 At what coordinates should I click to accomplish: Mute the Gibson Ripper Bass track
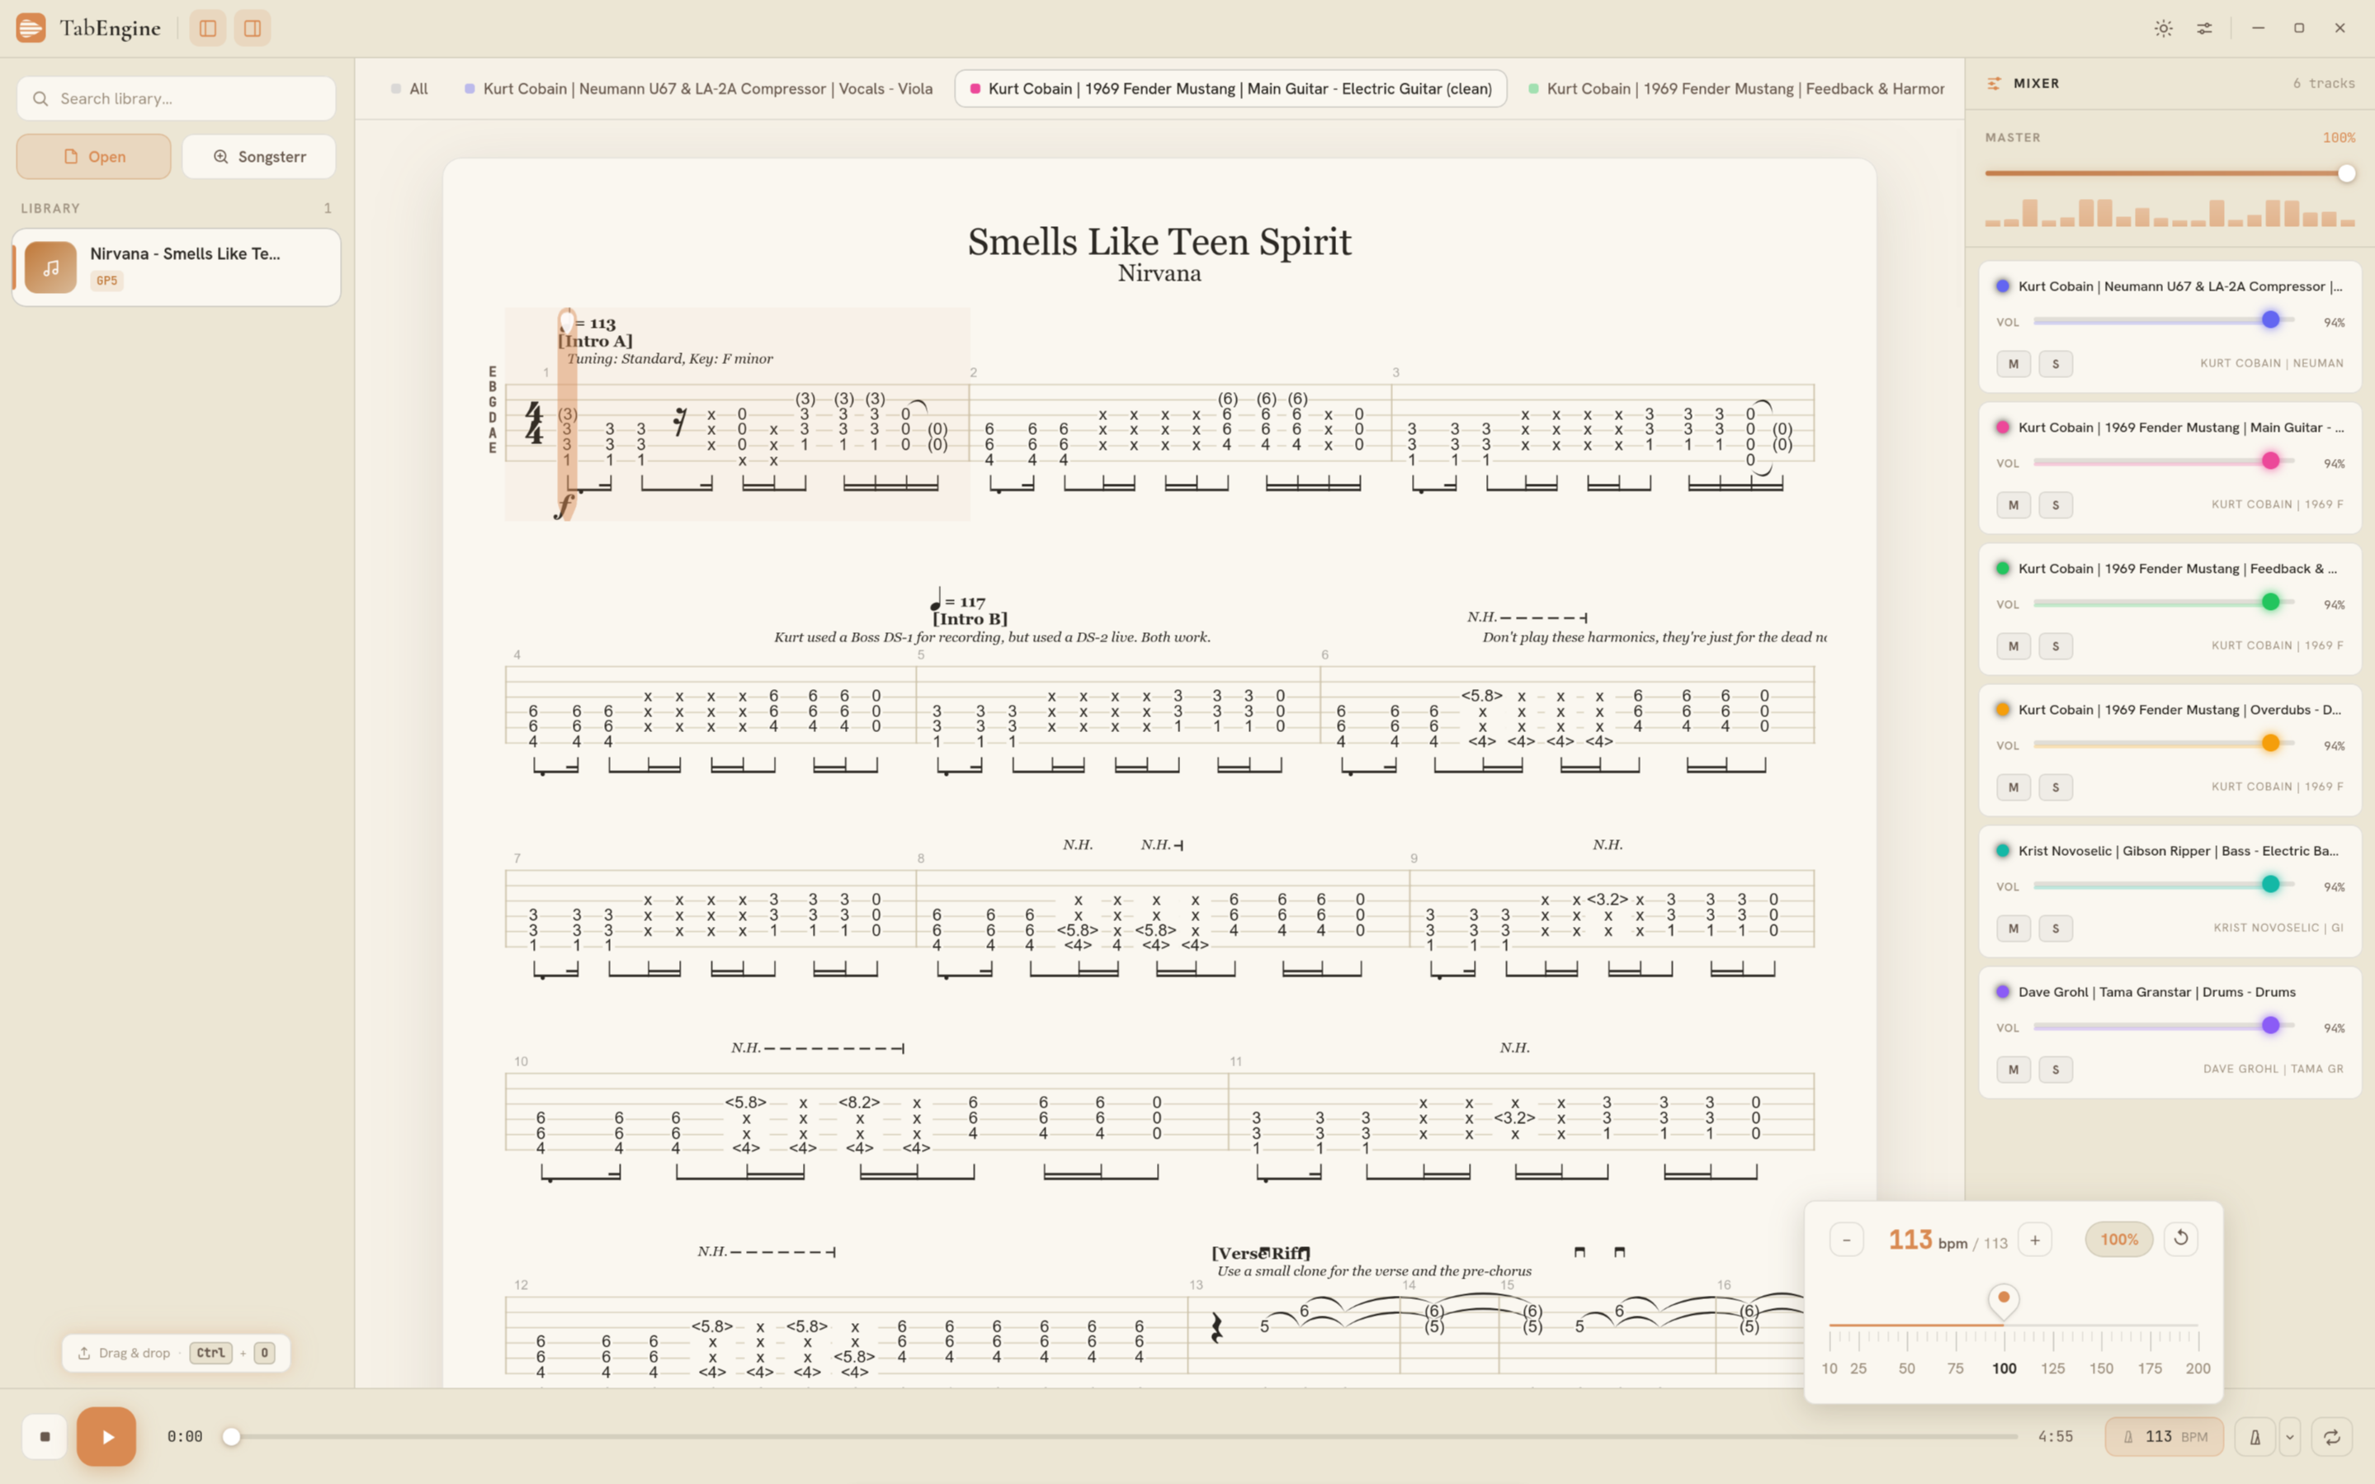2013,929
